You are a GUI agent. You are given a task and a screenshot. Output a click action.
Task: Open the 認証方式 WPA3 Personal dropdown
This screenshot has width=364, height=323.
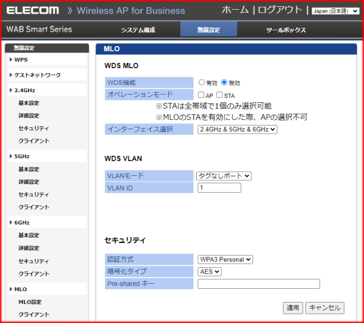coord(225,259)
